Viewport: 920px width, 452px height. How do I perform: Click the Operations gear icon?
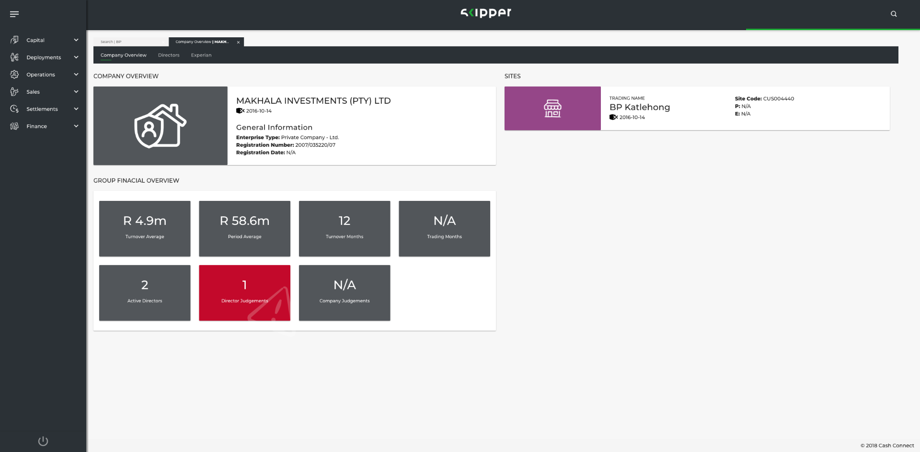[14, 75]
